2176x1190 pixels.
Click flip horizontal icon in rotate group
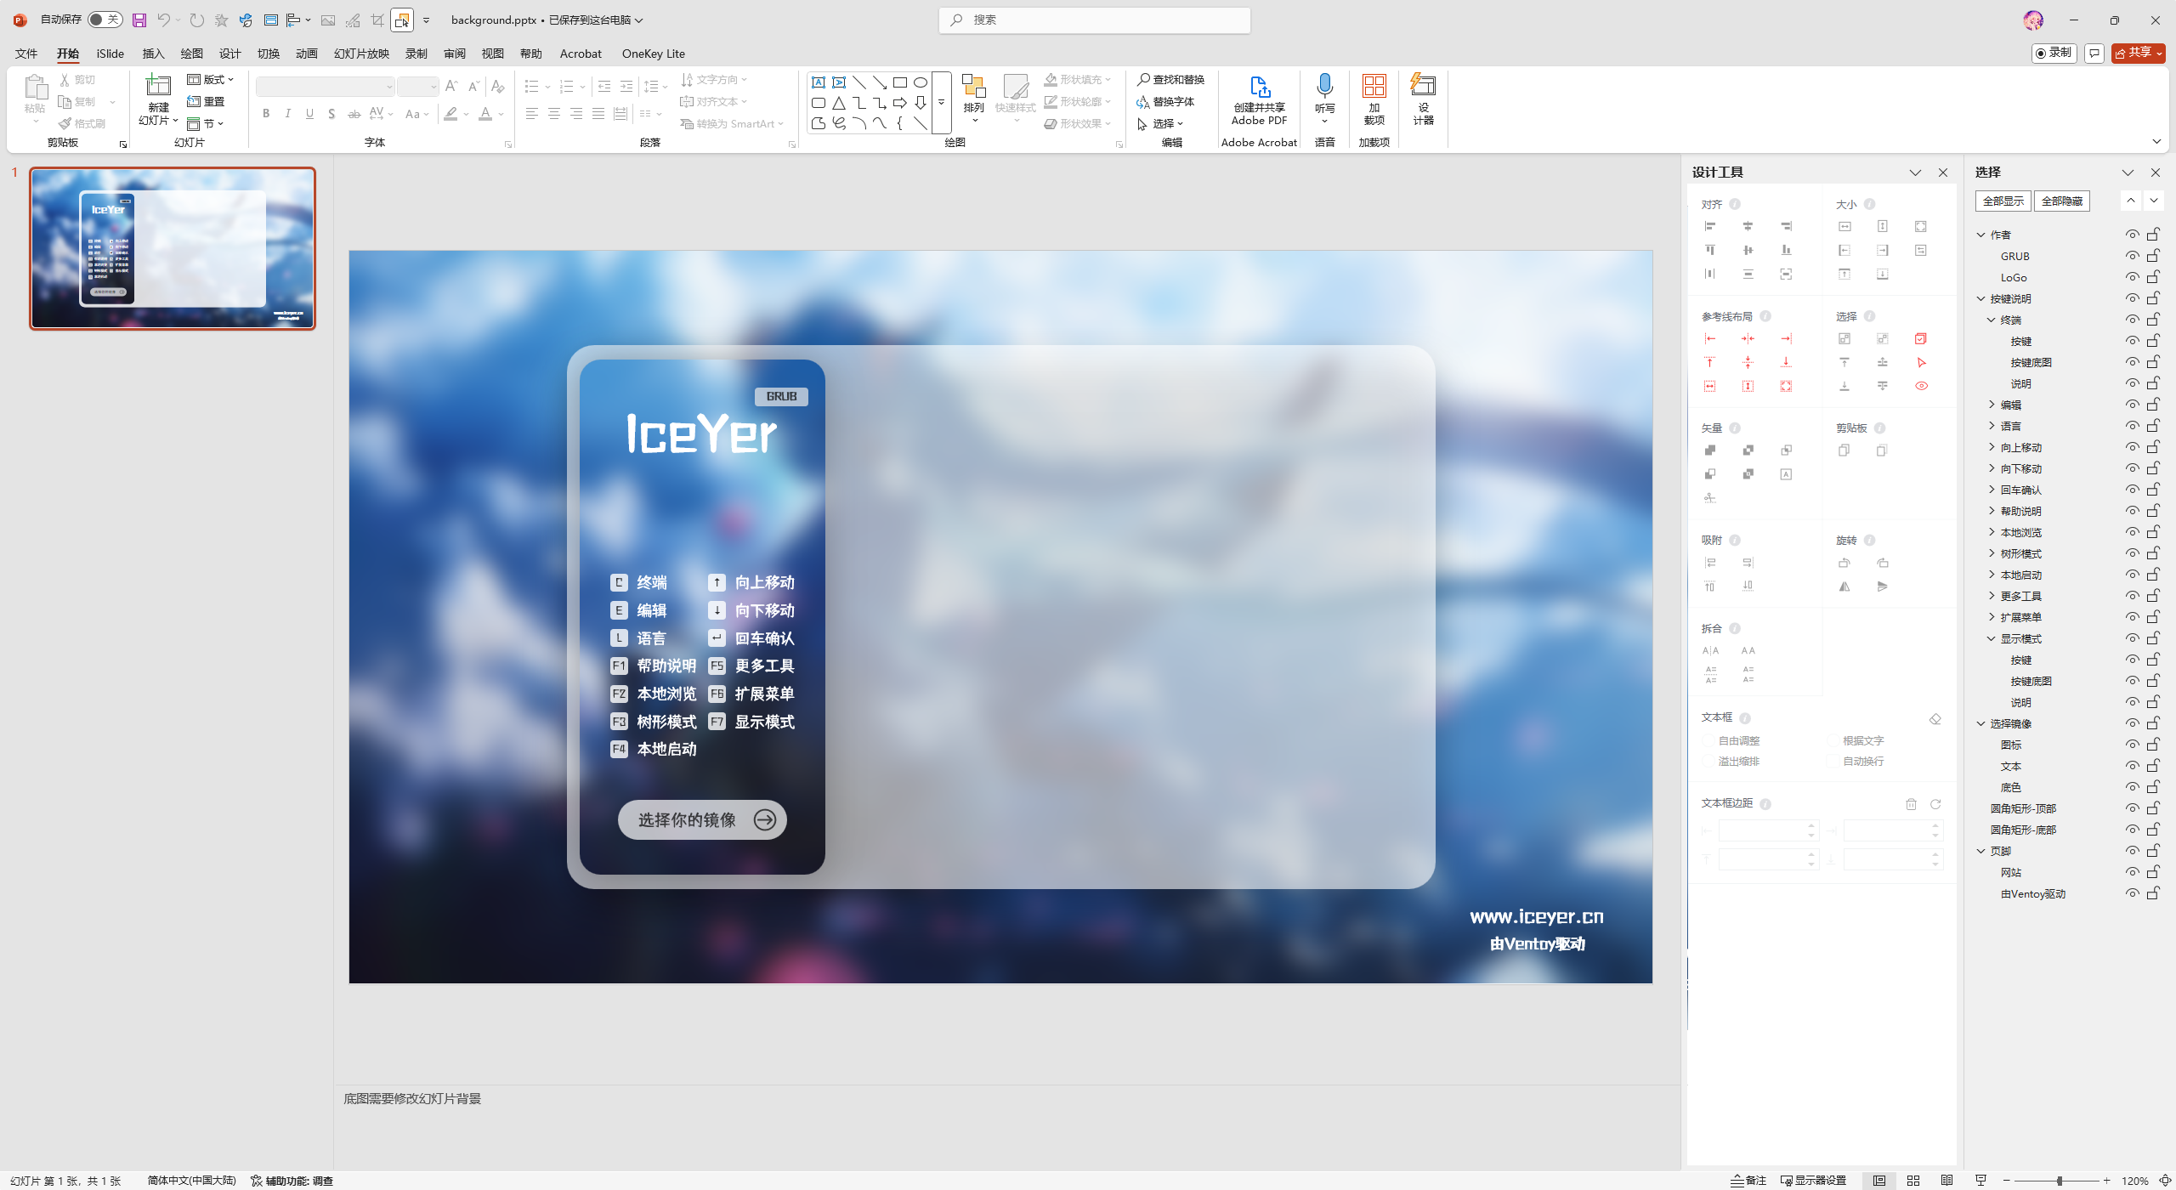tap(1844, 586)
